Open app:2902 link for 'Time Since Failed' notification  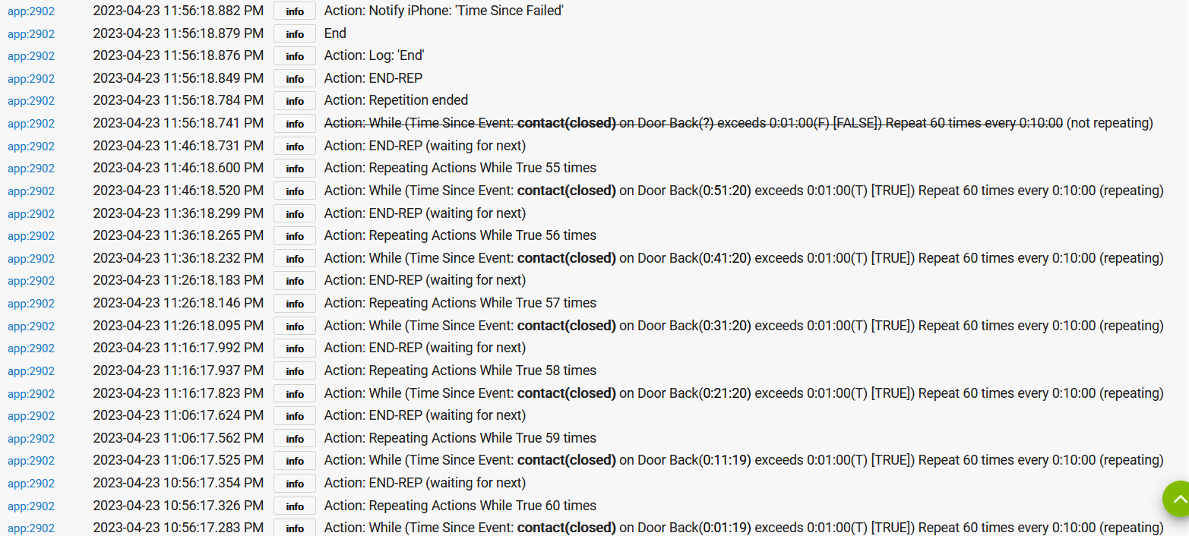click(31, 11)
